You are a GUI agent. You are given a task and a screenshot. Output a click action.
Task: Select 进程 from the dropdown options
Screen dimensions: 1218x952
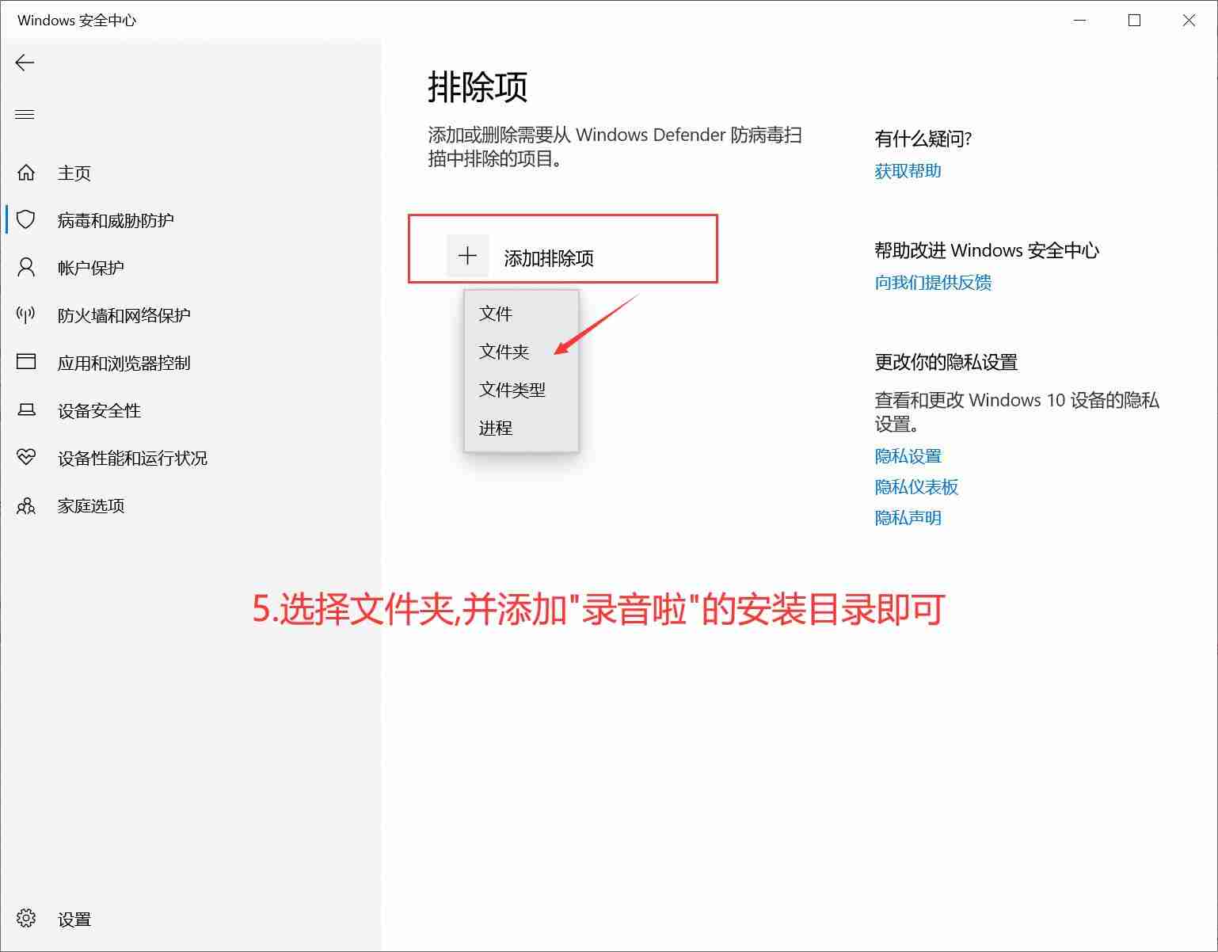click(495, 427)
